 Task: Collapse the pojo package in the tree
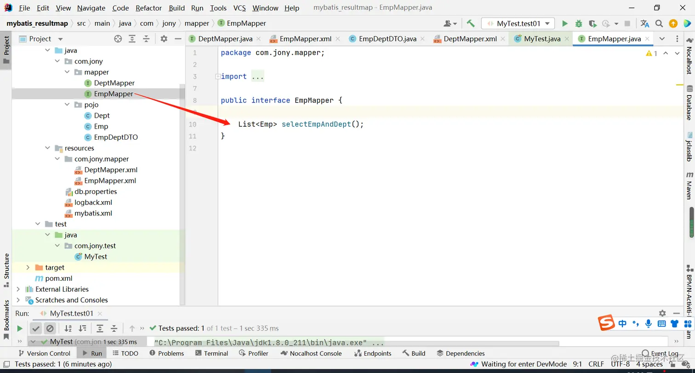click(x=67, y=105)
